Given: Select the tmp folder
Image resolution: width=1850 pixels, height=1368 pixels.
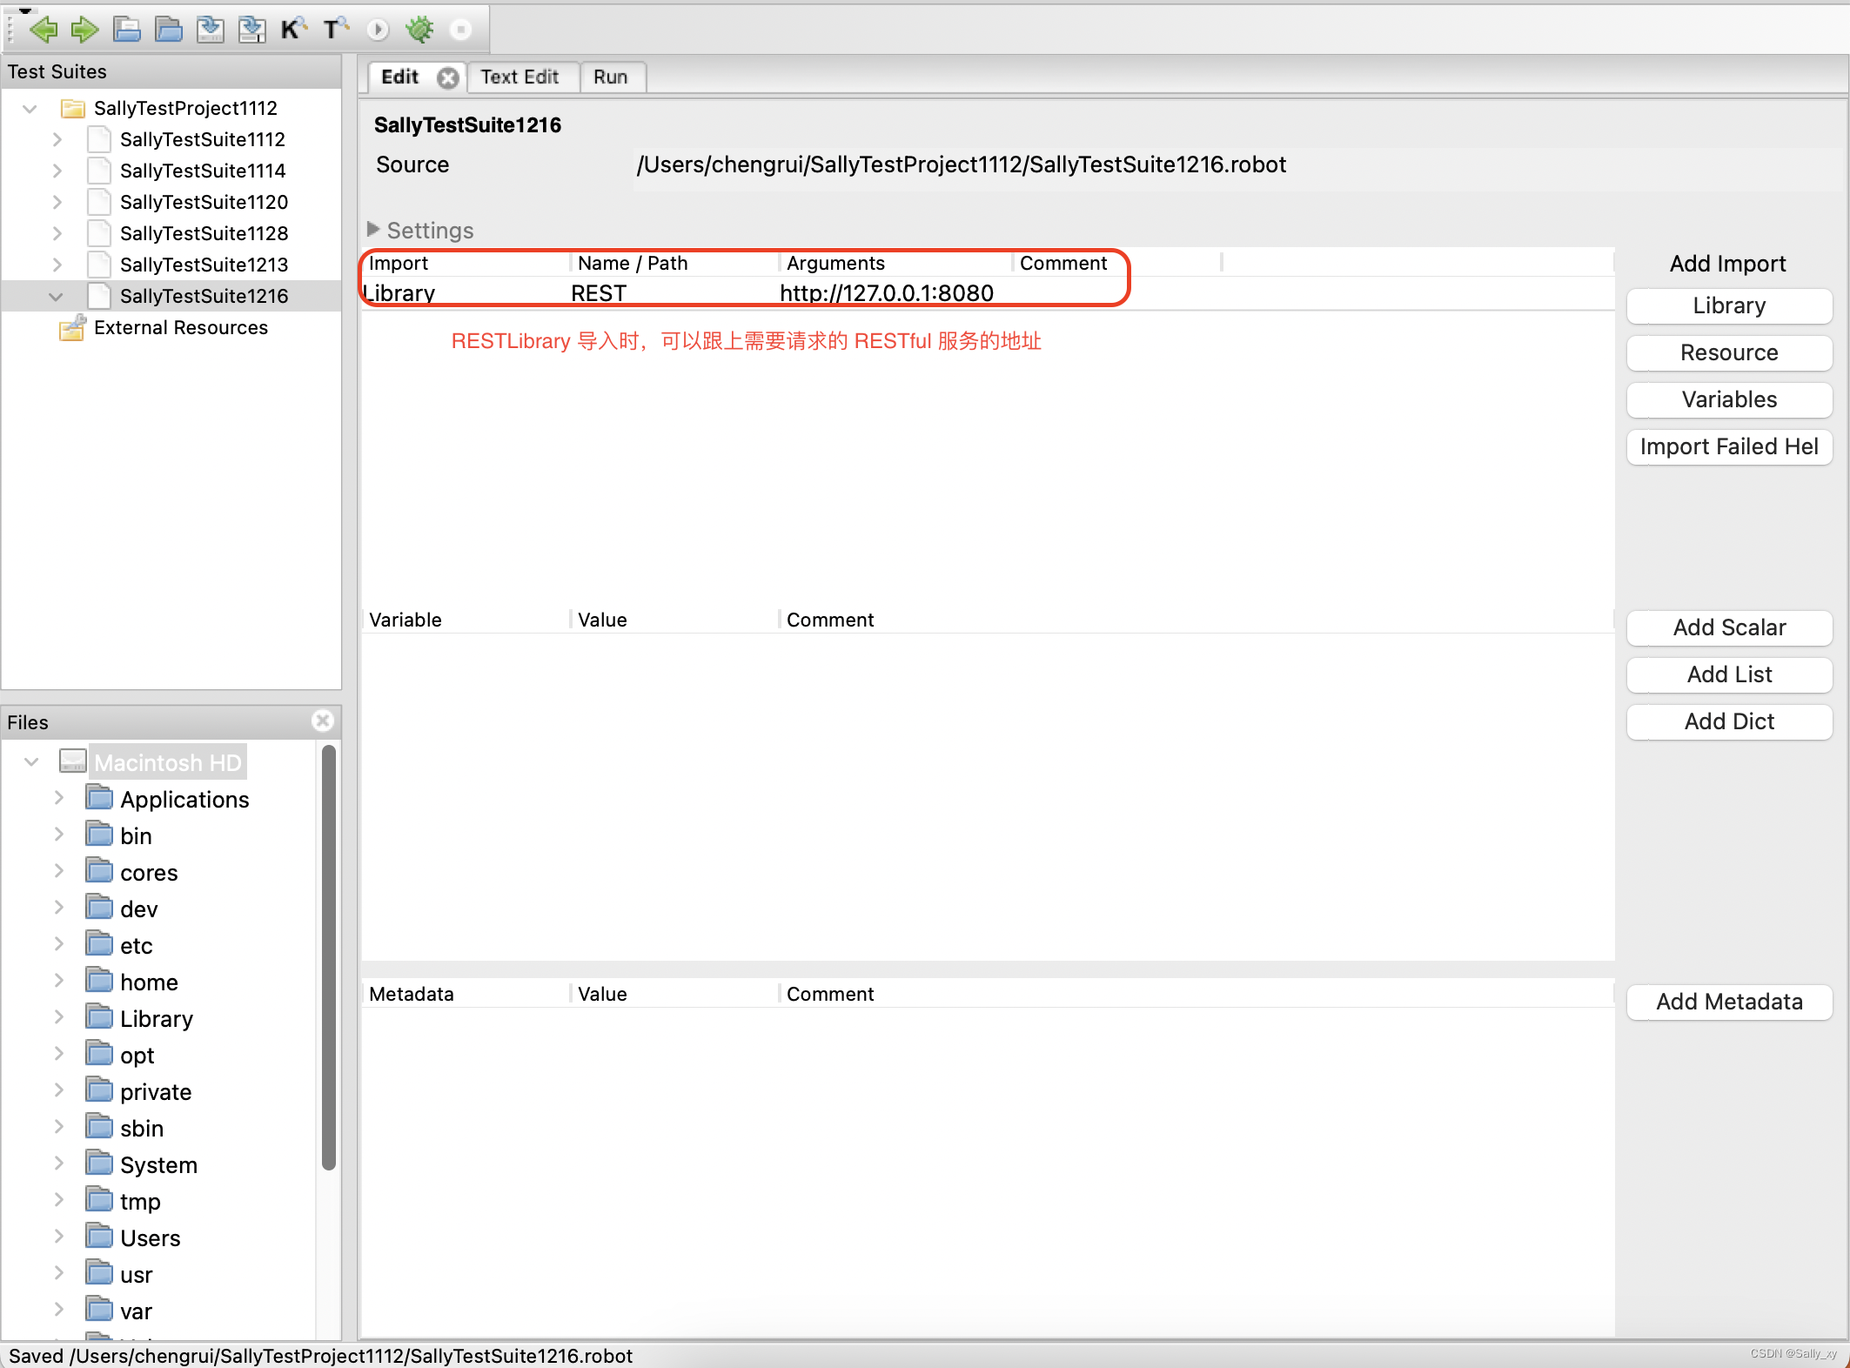Looking at the screenshot, I should click(140, 1201).
